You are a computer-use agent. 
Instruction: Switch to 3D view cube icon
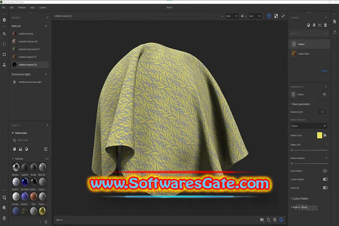[x=269, y=16]
